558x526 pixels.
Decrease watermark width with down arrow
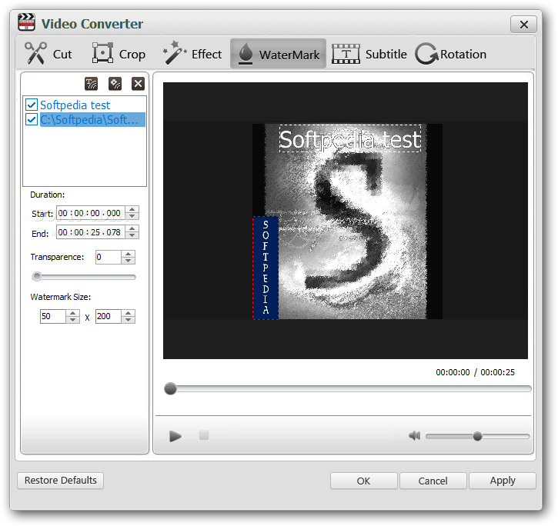(x=72, y=320)
